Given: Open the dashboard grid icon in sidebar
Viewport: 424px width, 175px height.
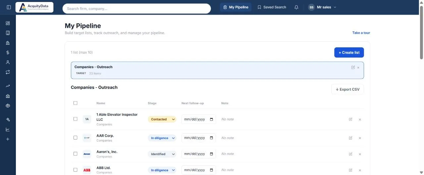Looking at the screenshot, I should click(x=8, y=23).
